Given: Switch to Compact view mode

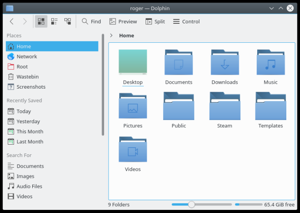Looking at the screenshot, I should 54,22.
